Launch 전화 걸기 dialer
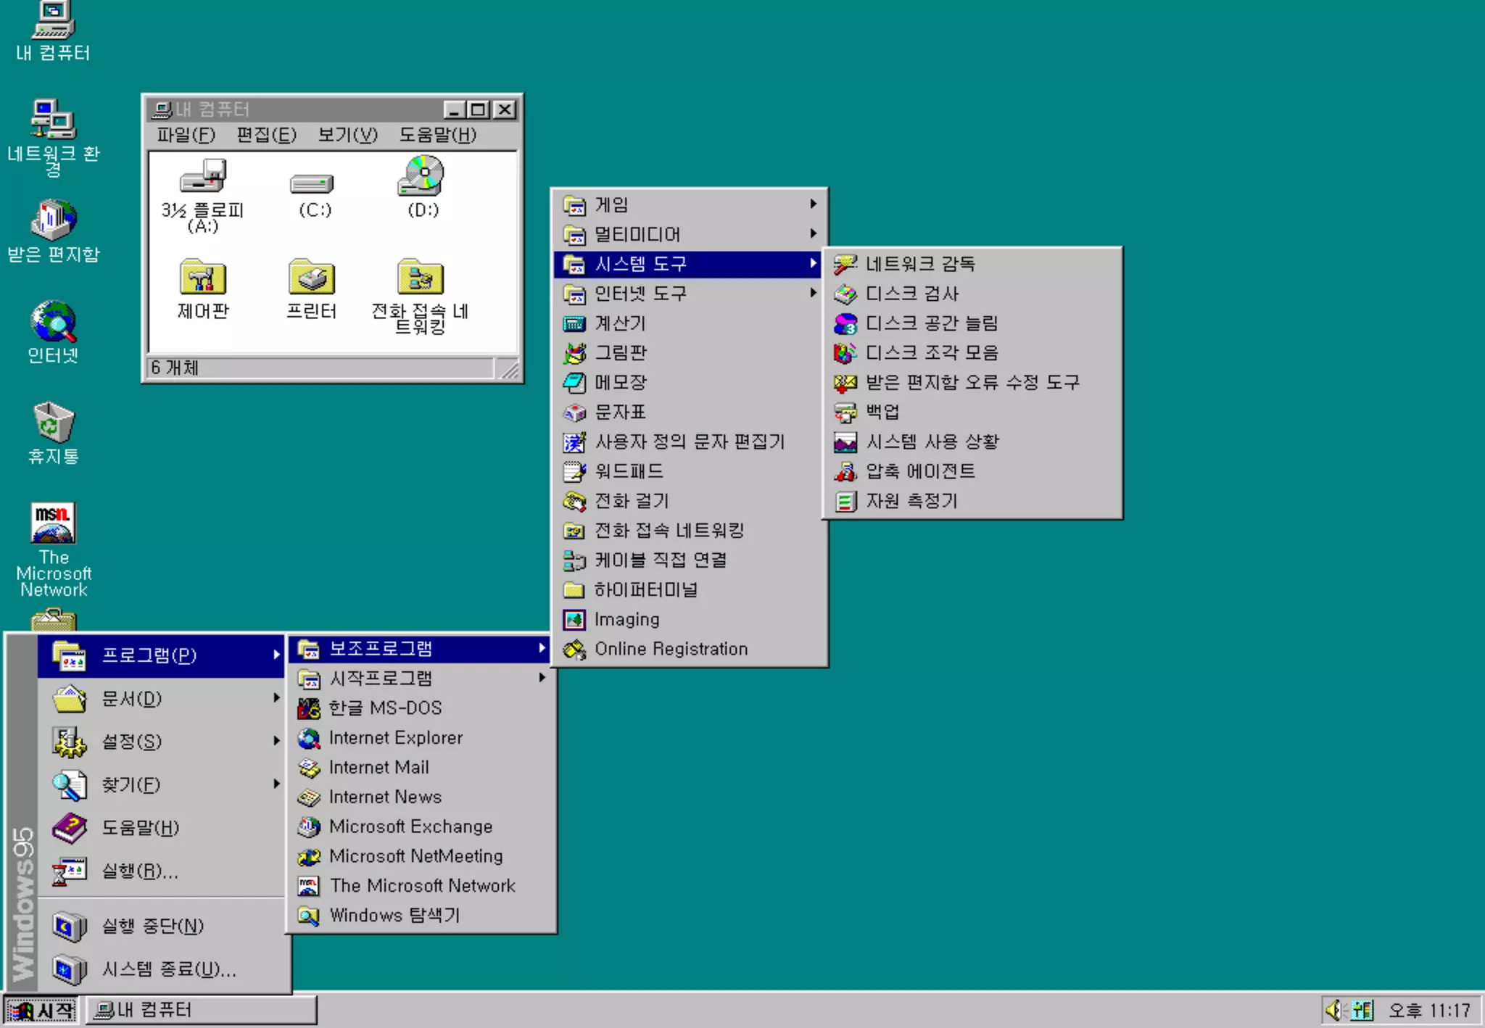1485x1028 pixels. (689, 501)
